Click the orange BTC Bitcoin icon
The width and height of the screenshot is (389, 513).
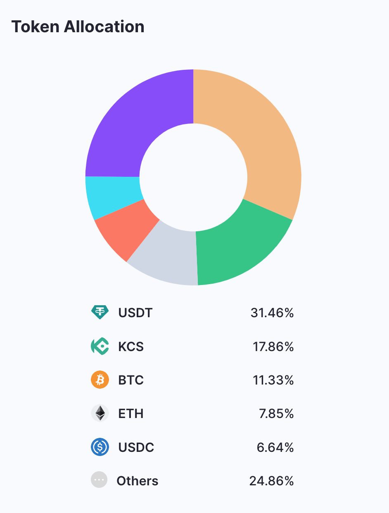tap(100, 380)
